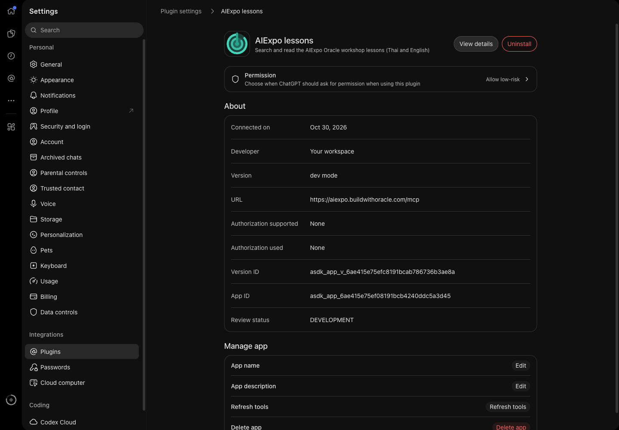Click the shield icon for Data controls
Viewport: 619px width, 430px height.
[x=34, y=312]
